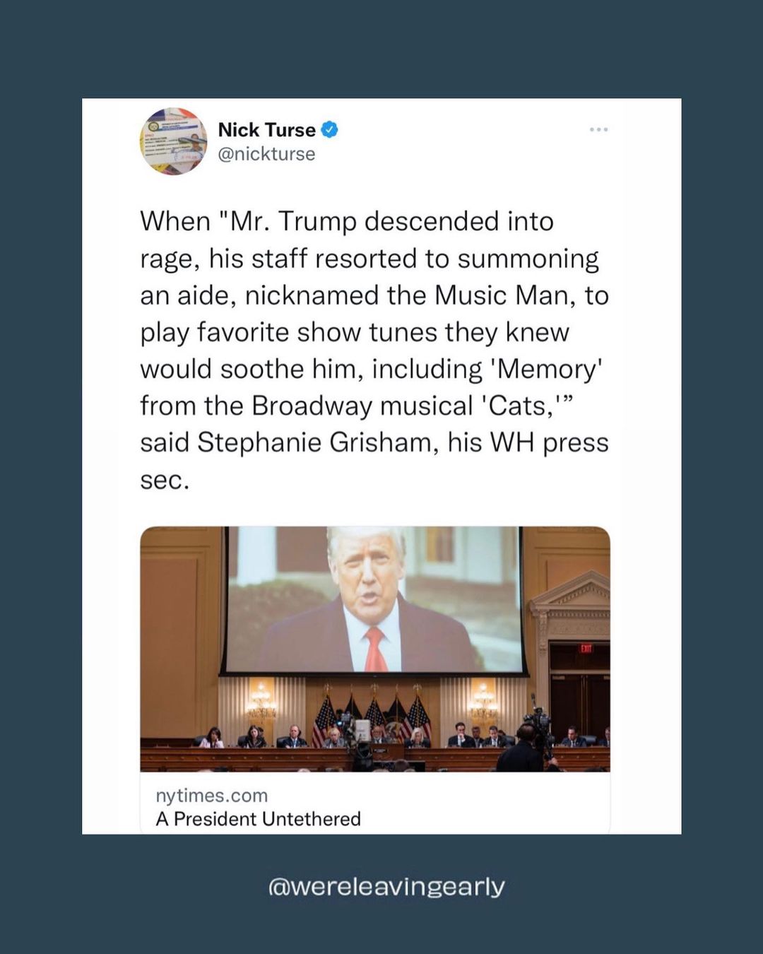This screenshot has height=954, width=763.
Task: Open the 'A President Untethered' article headline
Action: click(x=259, y=819)
